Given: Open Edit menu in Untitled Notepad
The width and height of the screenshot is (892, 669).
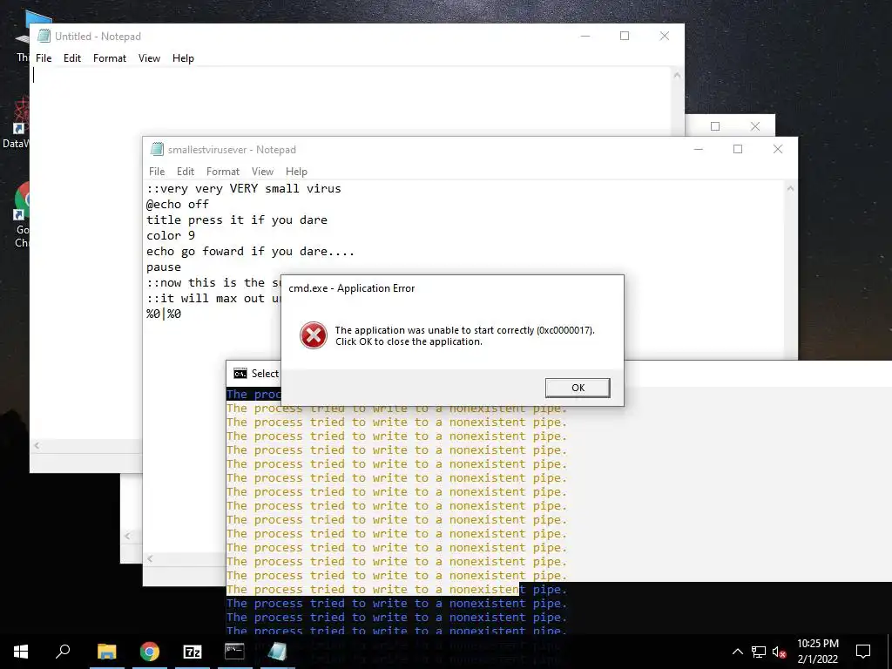Looking at the screenshot, I should tap(72, 58).
